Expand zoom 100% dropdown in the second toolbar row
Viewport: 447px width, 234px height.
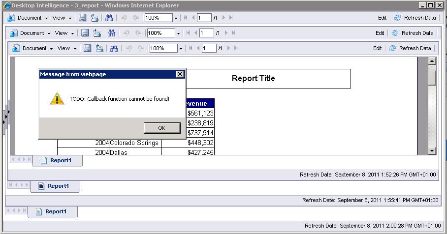pyautogui.click(x=178, y=33)
